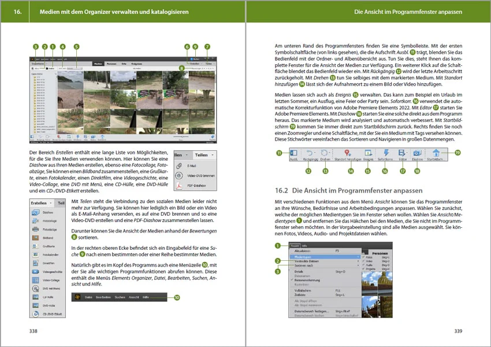Click the Drehen rotate icon
Viewport: 491px width, 347px height.
325,153
